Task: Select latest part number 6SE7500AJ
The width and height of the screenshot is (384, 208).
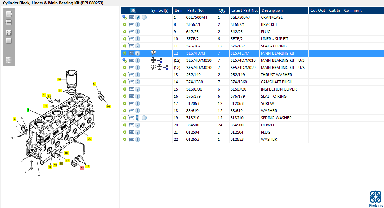Action: pyautogui.click(x=240, y=17)
